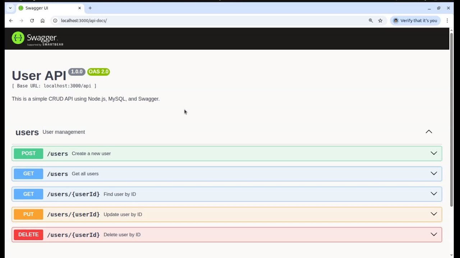Select the Swagger UI tab
The width and height of the screenshot is (460, 258).
pyautogui.click(x=50, y=8)
